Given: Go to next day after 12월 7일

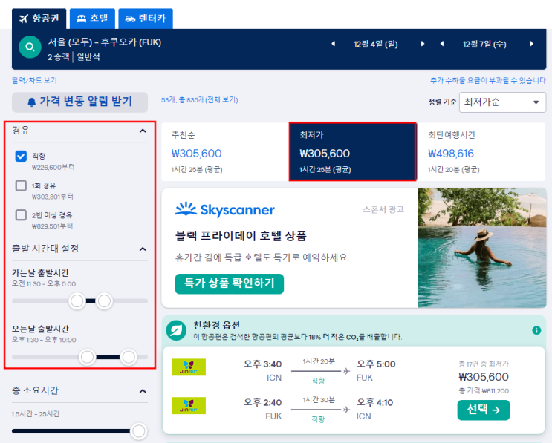Looking at the screenshot, I should point(531,44).
